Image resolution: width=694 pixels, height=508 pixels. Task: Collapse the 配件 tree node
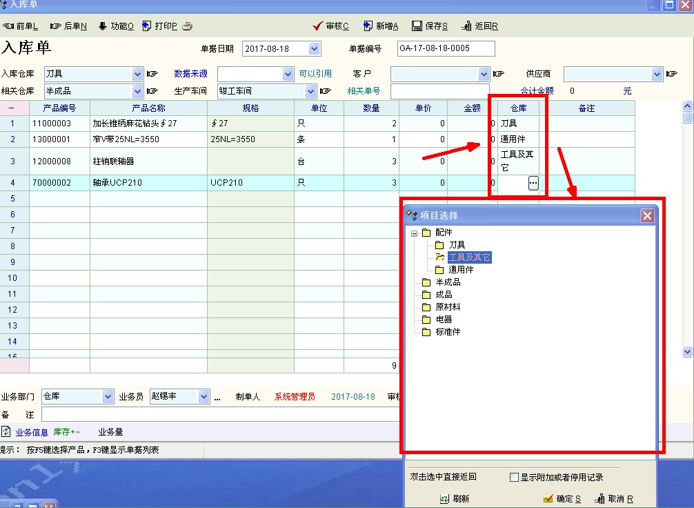414,233
